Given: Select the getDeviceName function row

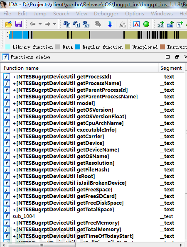Looking at the screenshot, I should (93, 149).
